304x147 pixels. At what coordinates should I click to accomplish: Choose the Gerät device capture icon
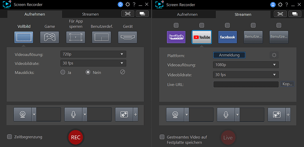tap(128, 37)
